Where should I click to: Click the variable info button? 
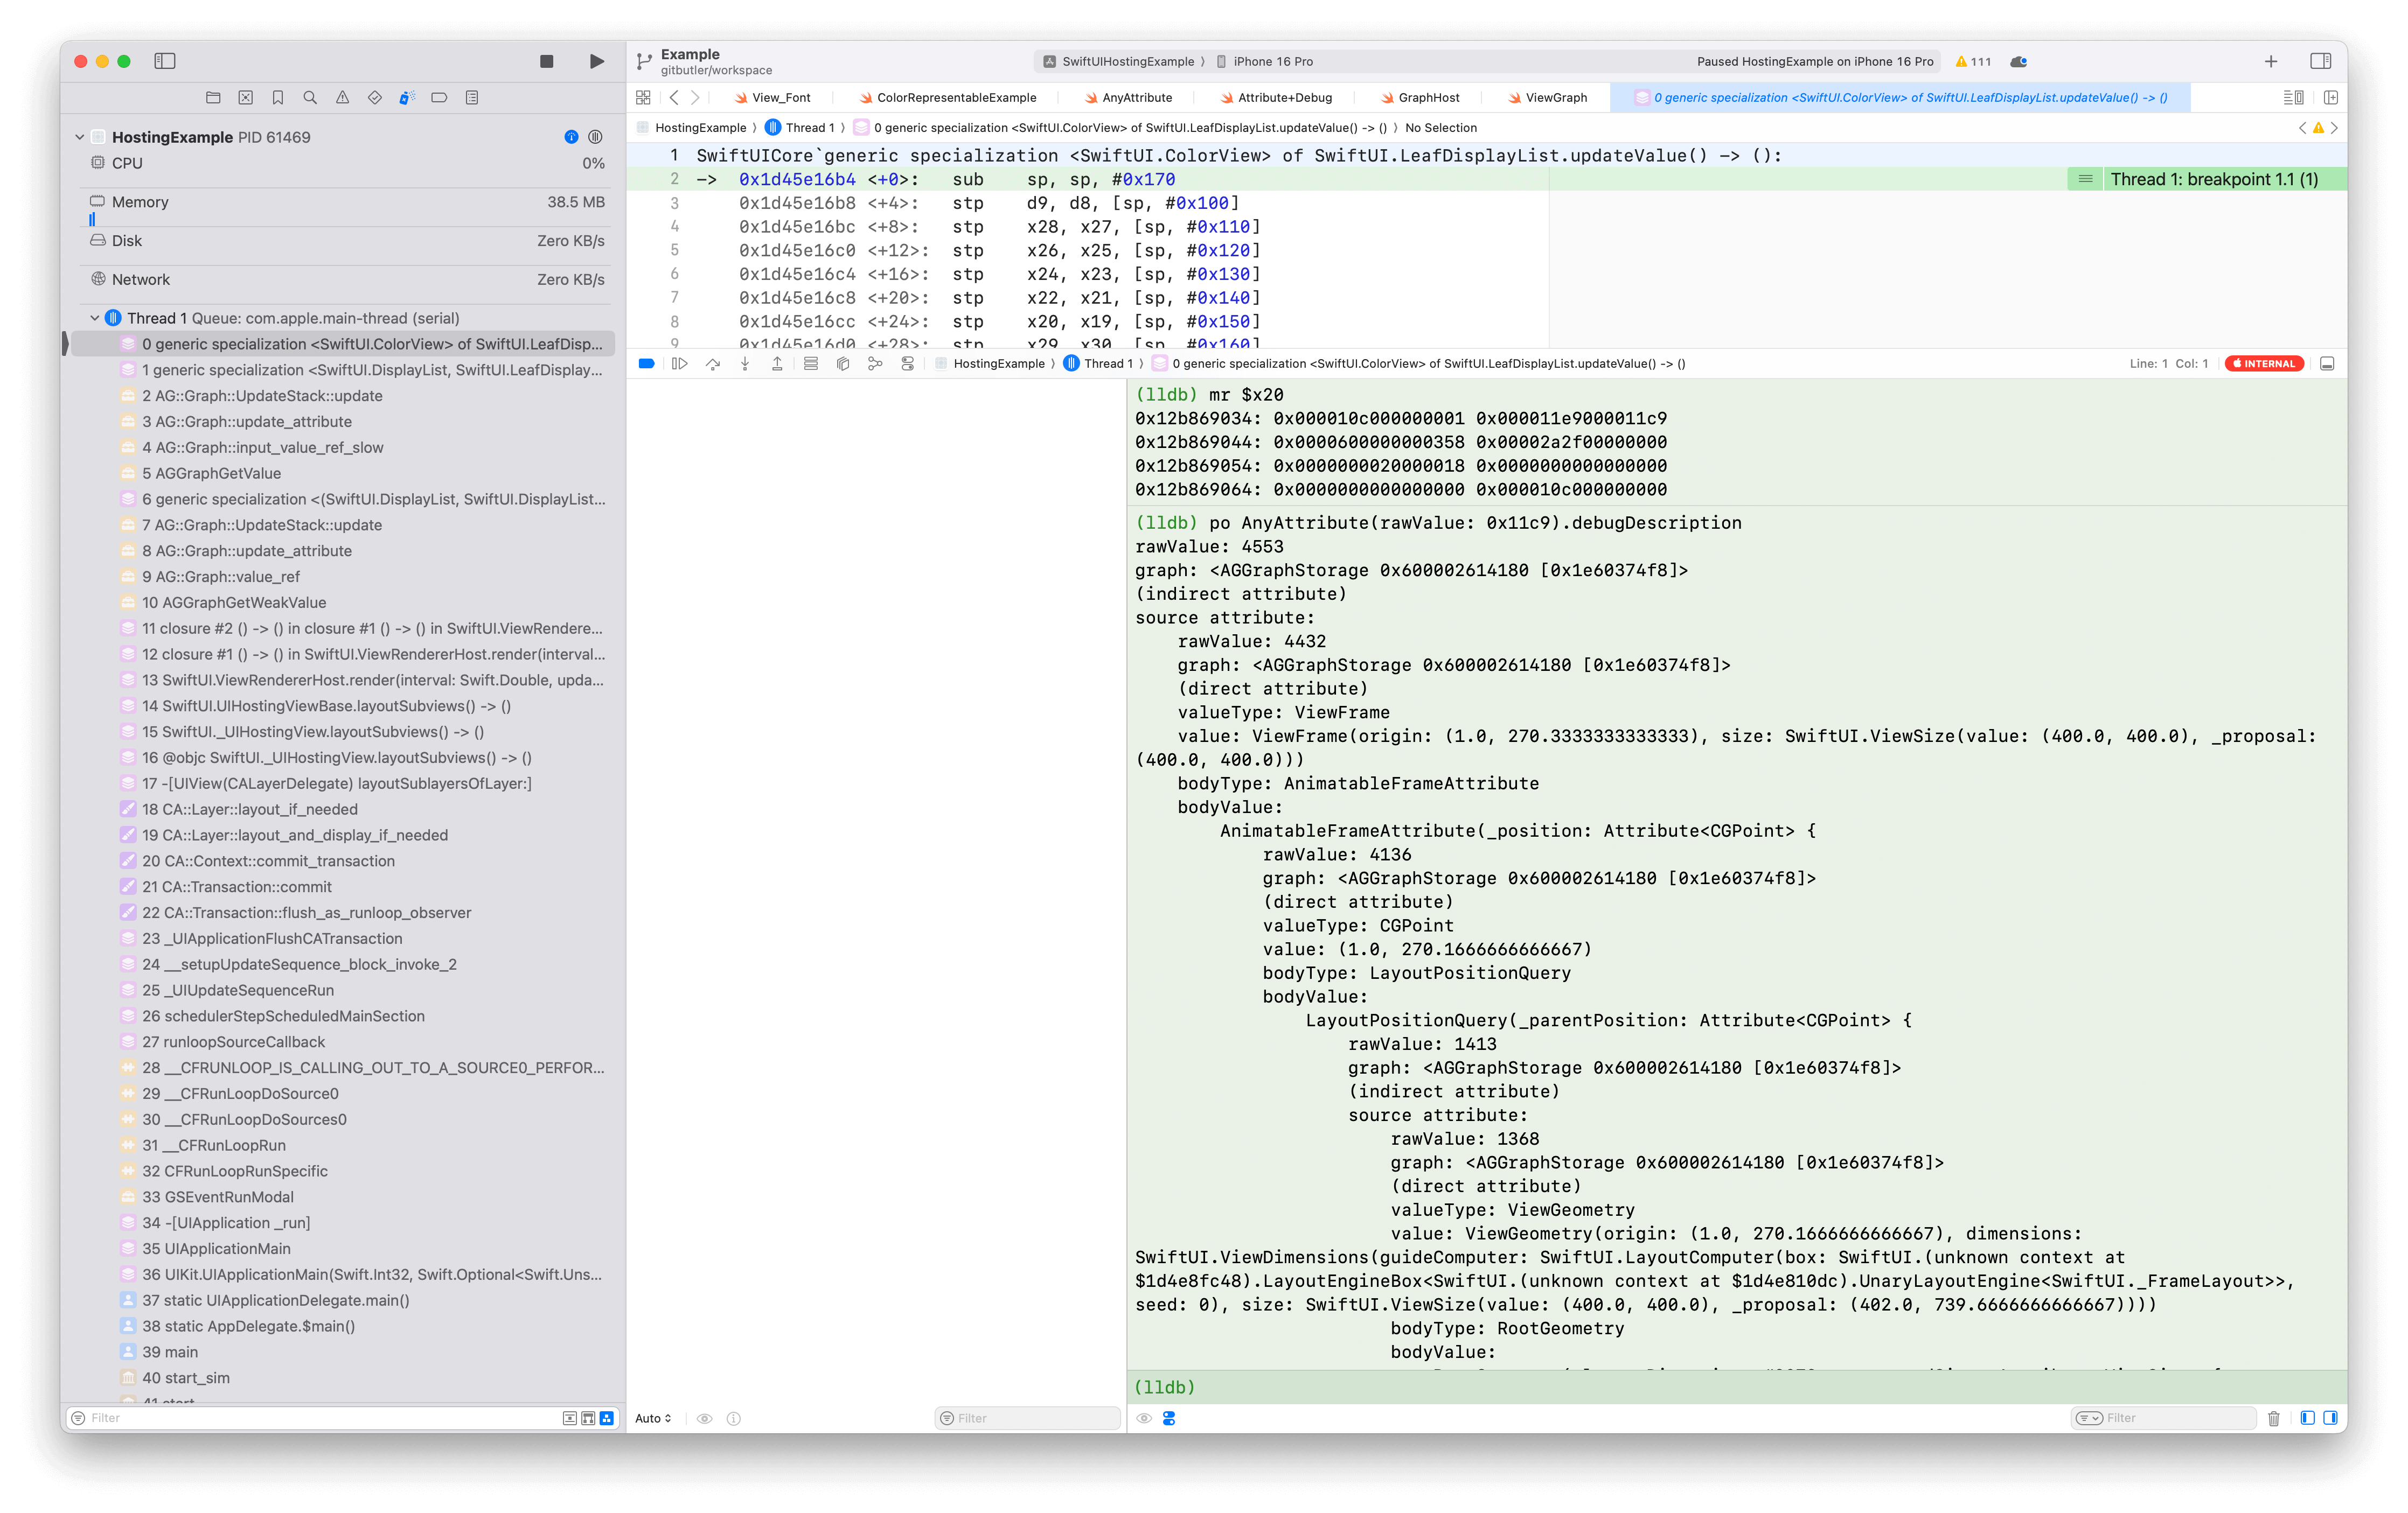[734, 1418]
